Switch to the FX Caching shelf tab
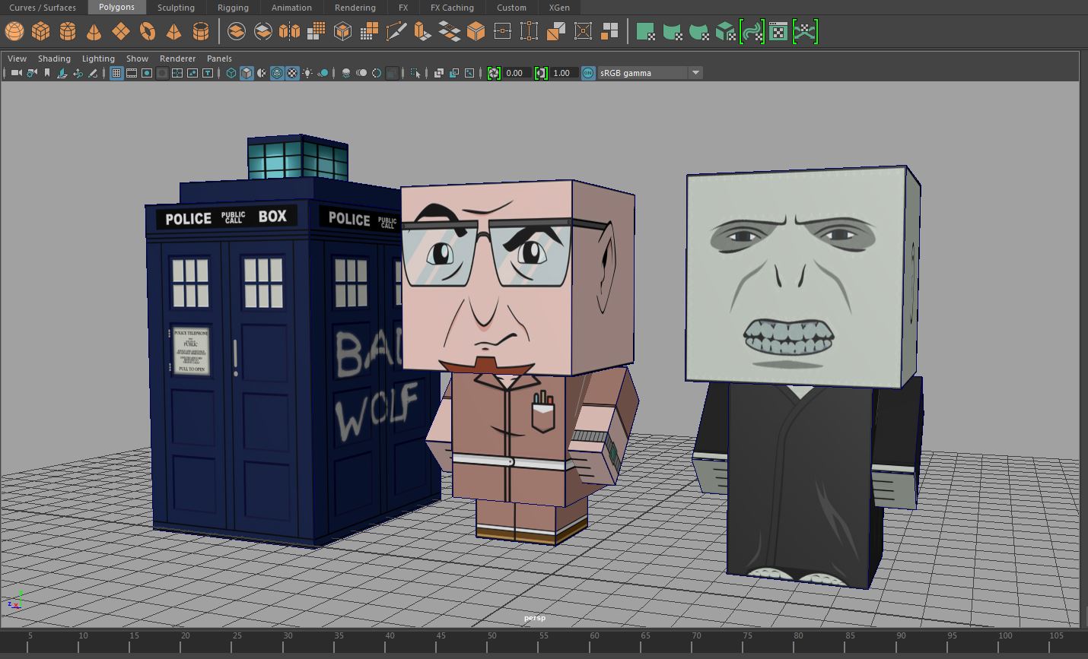 pos(452,8)
